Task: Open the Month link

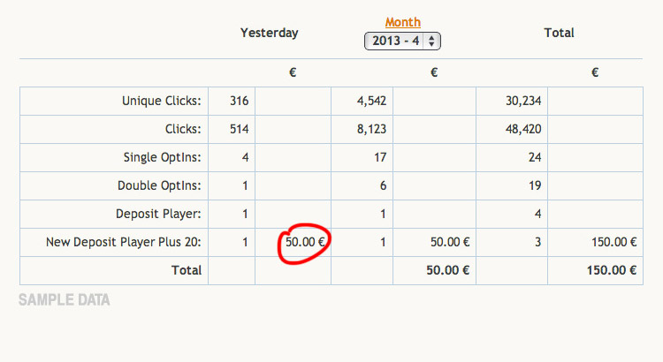Action: (x=402, y=22)
